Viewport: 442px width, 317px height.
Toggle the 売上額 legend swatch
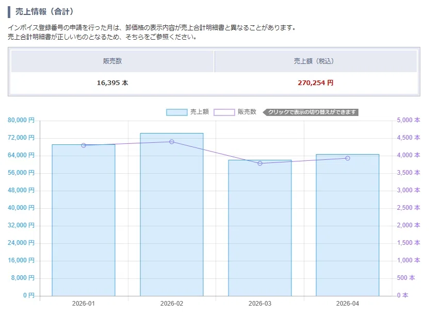point(177,112)
